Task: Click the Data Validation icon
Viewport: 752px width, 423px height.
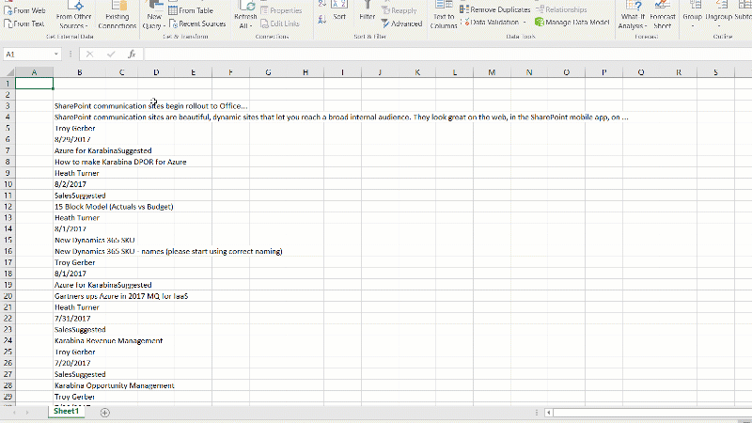Action: [466, 22]
